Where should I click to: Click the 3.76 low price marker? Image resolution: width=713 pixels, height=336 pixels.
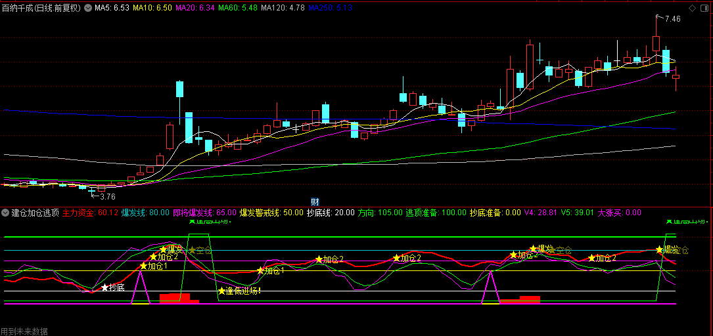tap(106, 196)
